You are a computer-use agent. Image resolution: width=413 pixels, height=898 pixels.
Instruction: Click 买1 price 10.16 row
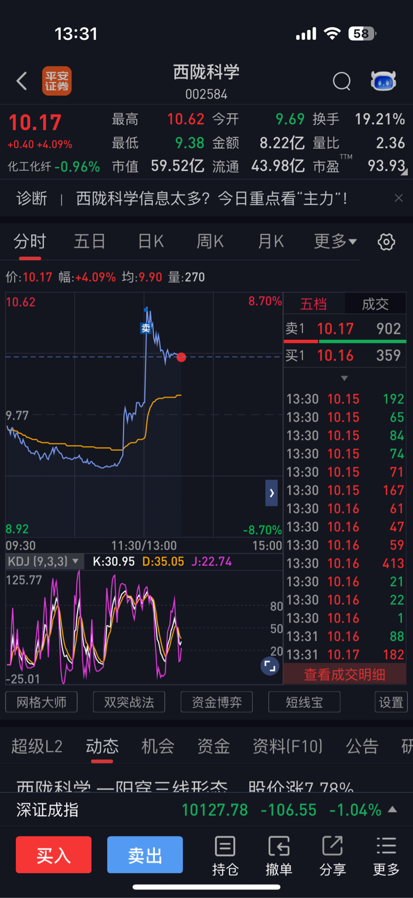click(x=345, y=355)
